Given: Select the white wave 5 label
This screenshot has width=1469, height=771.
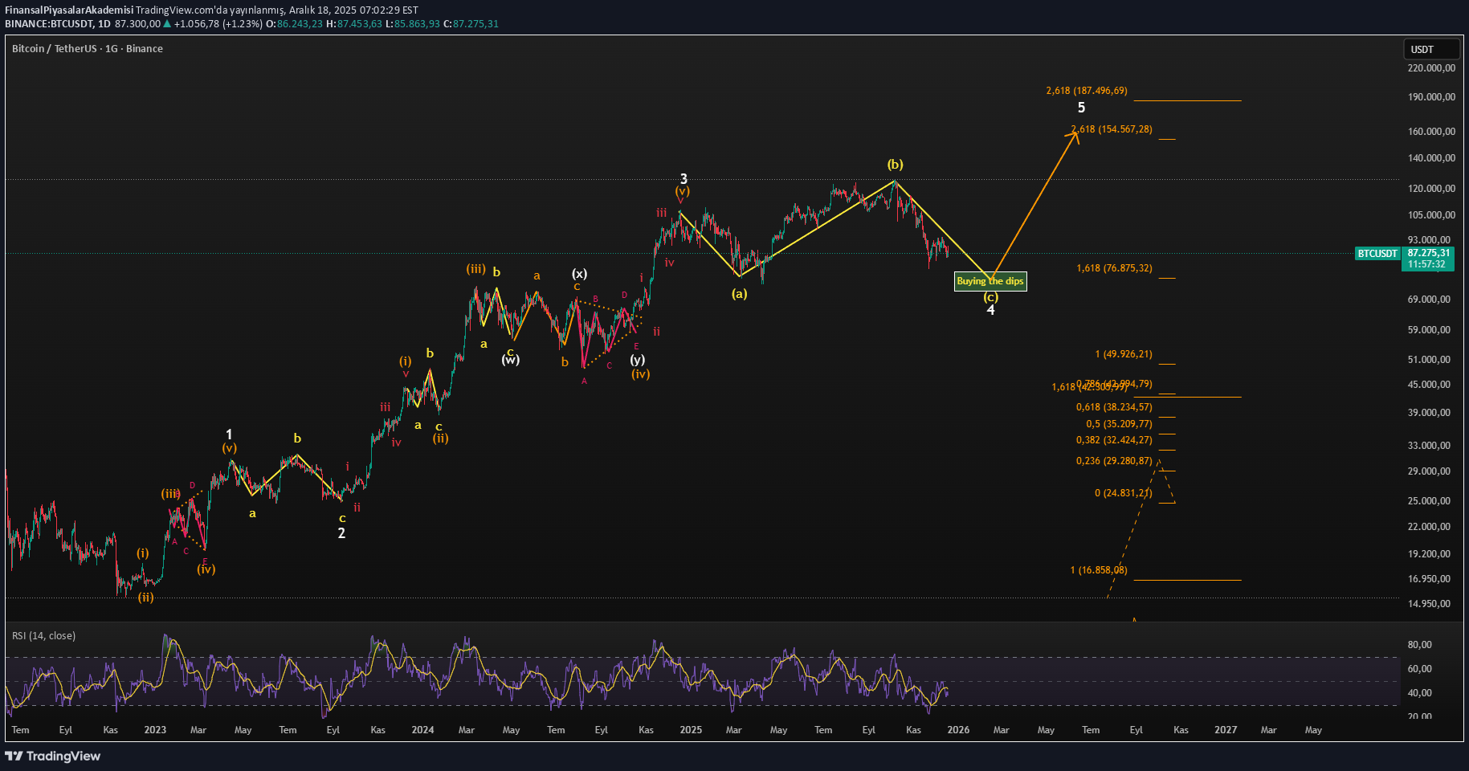Looking at the screenshot, I should point(1081,108).
